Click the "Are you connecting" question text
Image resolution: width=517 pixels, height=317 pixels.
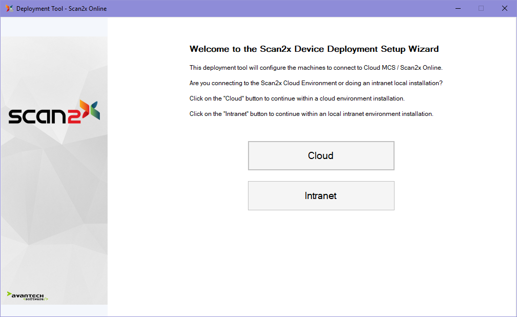pos(316,83)
